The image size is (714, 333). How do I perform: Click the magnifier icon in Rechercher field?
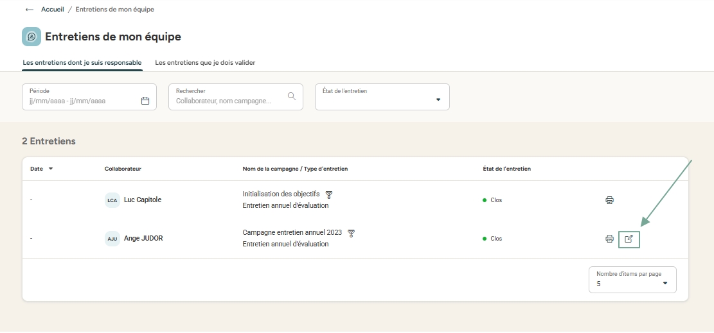coord(292,96)
